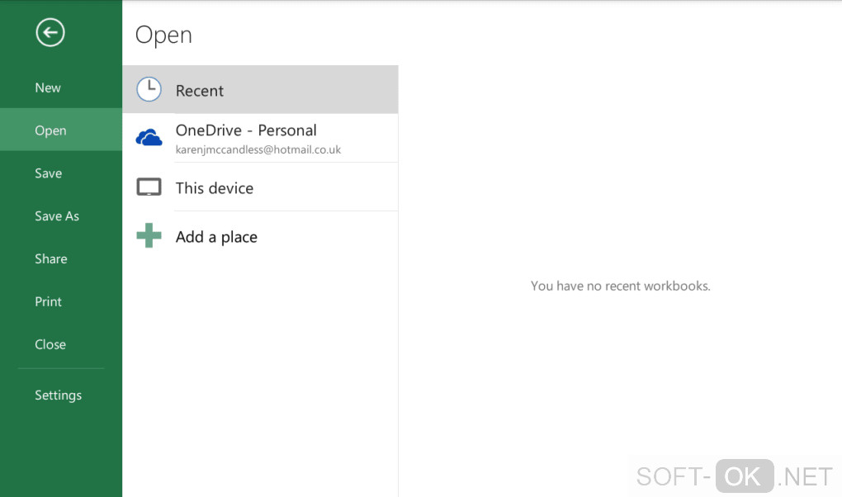The image size is (842, 497).
Task: Choose Save from the sidebar
Action: tap(49, 173)
